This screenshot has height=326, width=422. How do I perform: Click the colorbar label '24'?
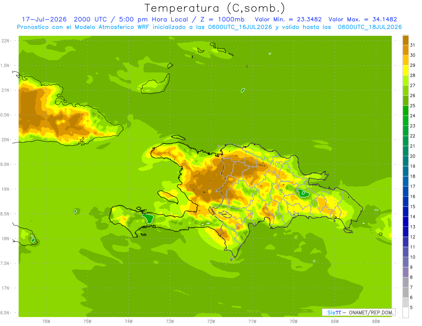(x=413, y=116)
